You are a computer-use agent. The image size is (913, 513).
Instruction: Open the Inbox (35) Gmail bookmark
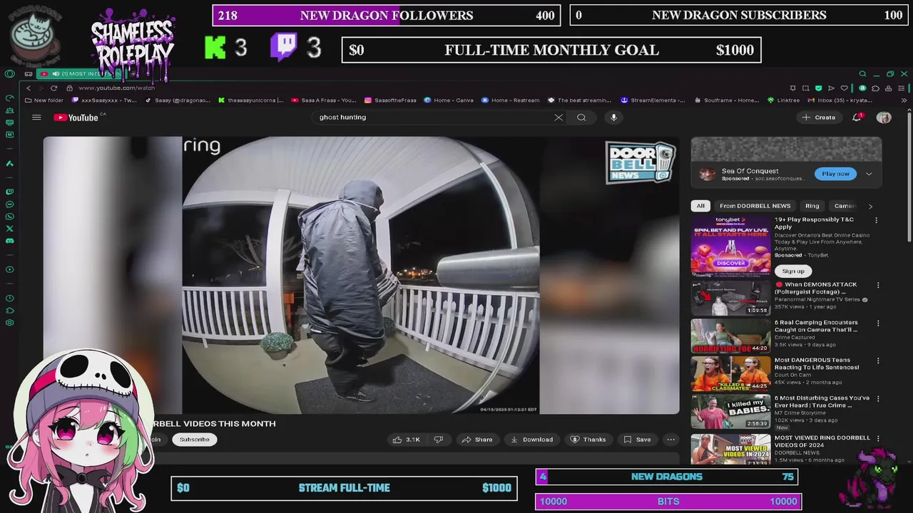[840, 100]
